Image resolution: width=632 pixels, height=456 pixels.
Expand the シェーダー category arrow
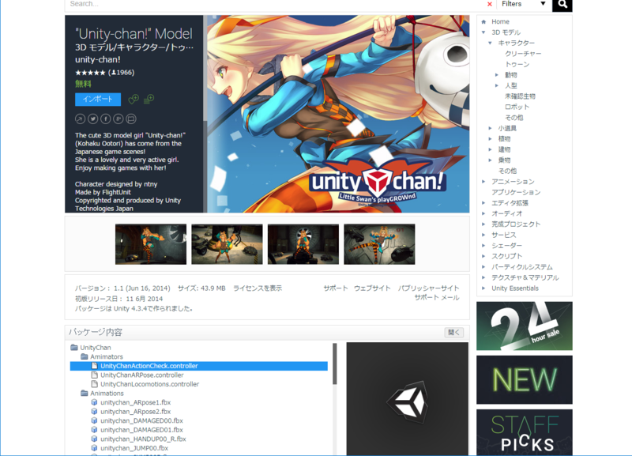[x=483, y=246]
